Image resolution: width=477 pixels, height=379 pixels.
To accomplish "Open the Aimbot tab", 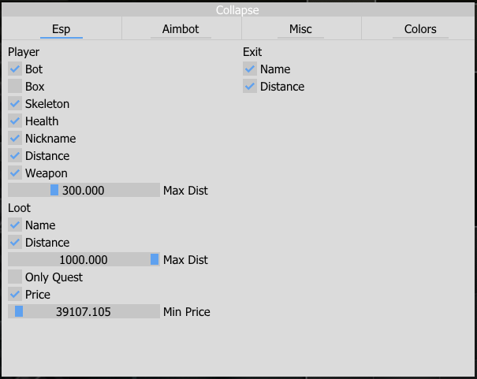I will 181,29.
